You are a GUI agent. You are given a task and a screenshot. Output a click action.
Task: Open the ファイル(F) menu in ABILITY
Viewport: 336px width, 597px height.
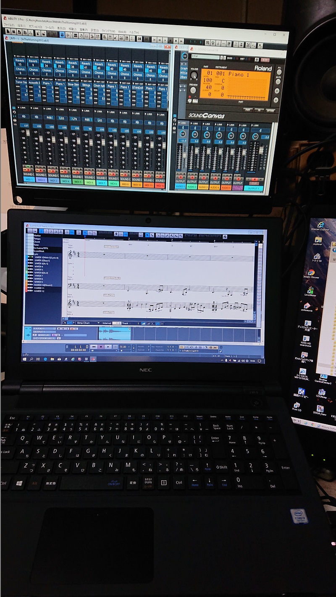coord(9,25)
